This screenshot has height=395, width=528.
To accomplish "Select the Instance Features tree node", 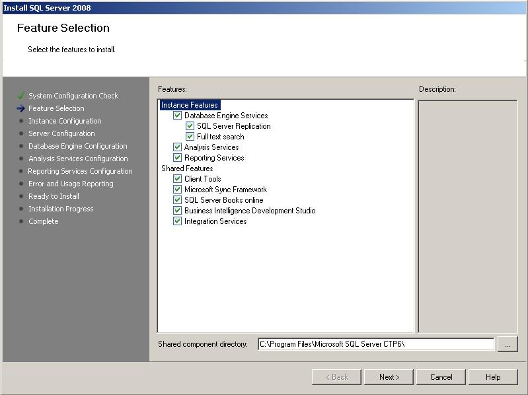I will (x=190, y=105).
